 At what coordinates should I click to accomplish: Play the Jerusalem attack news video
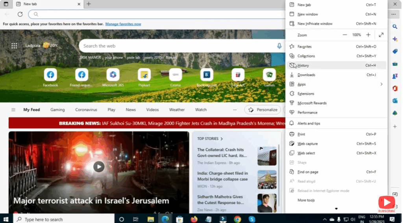tap(99, 166)
